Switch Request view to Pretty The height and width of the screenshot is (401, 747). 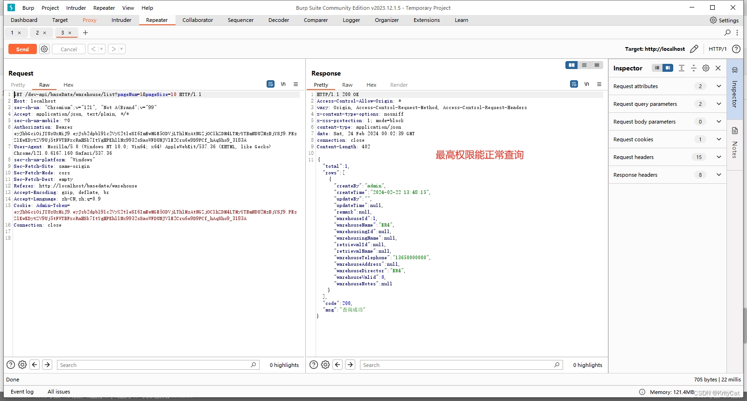click(x=18, y=85)
